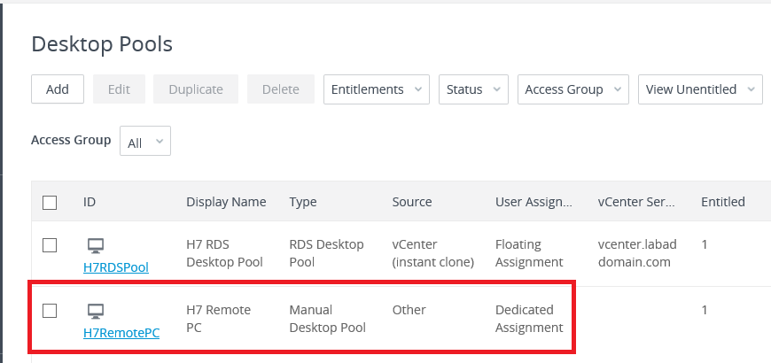The height and width of the screenshot is (363, 771).
Task: Expand the Access Group filter set to All
Action: 144,142
